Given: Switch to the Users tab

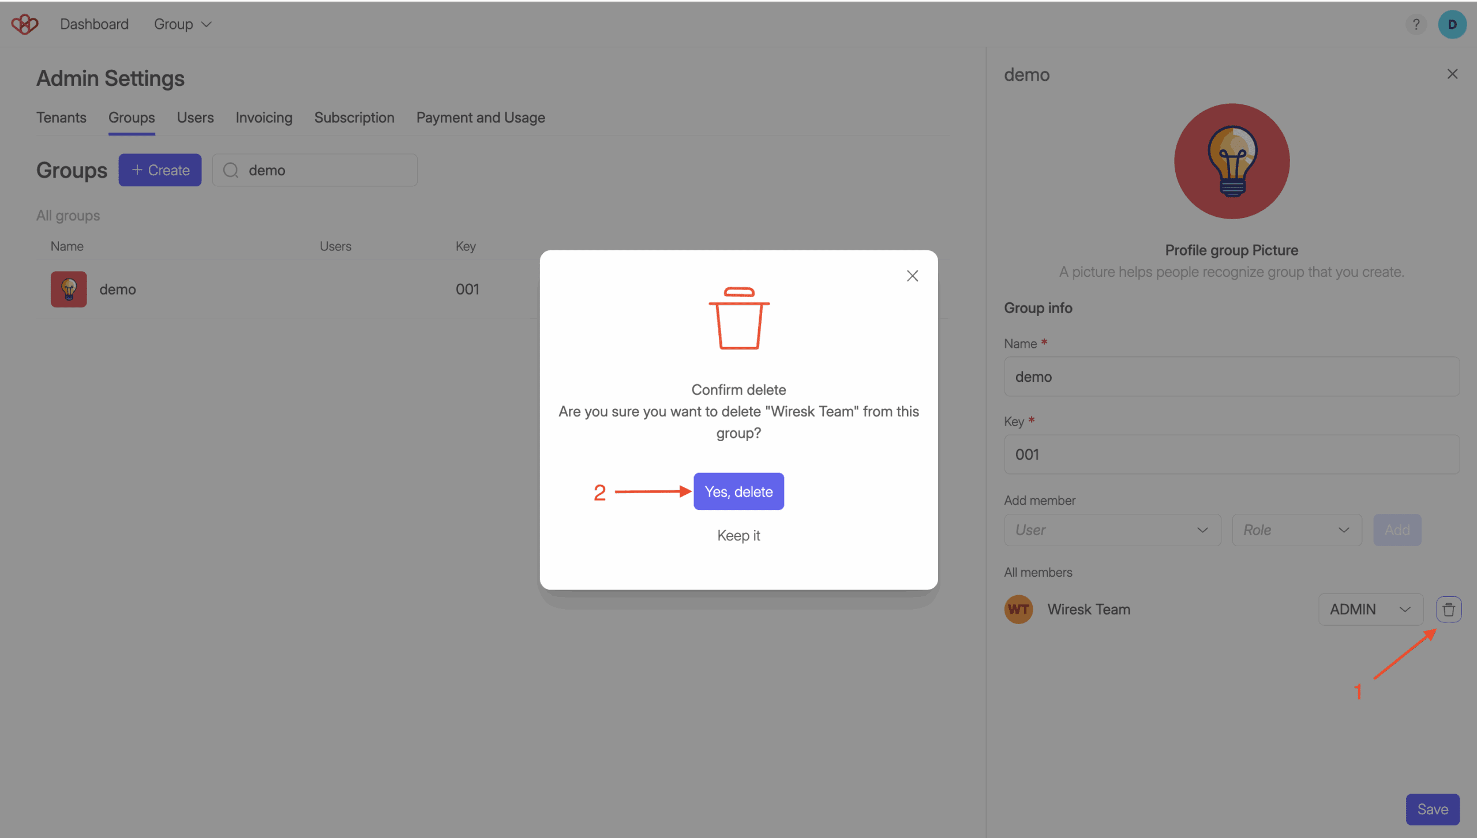Looking at the screenshot, I should point(195,118).
